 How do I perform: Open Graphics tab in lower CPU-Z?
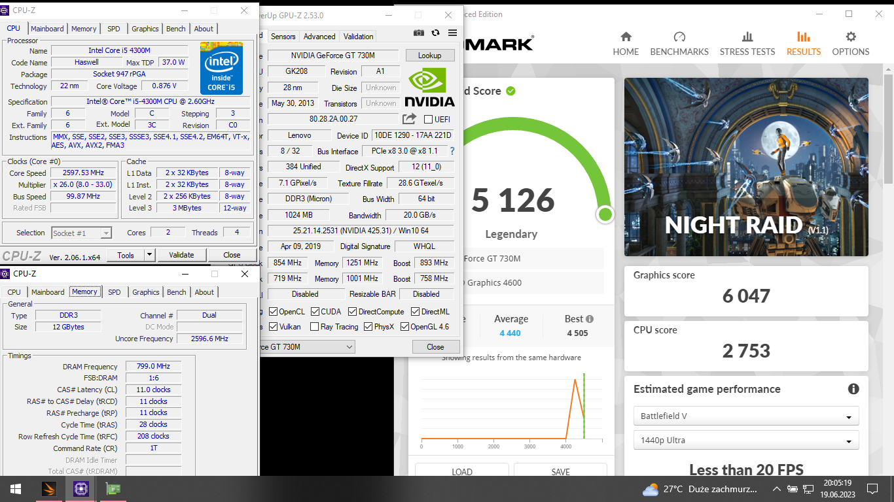coord(146,292)
